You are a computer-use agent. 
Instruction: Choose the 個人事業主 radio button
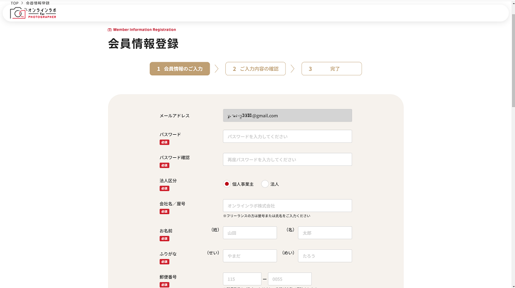pyautogui.click(x=227, y=184)
